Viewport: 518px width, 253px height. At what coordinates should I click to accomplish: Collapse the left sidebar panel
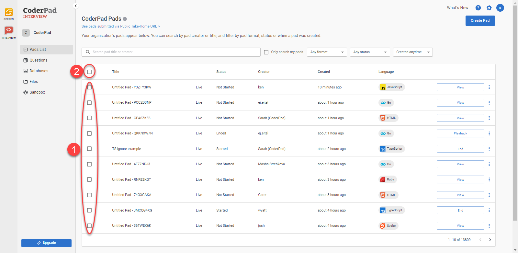[76, 6]
